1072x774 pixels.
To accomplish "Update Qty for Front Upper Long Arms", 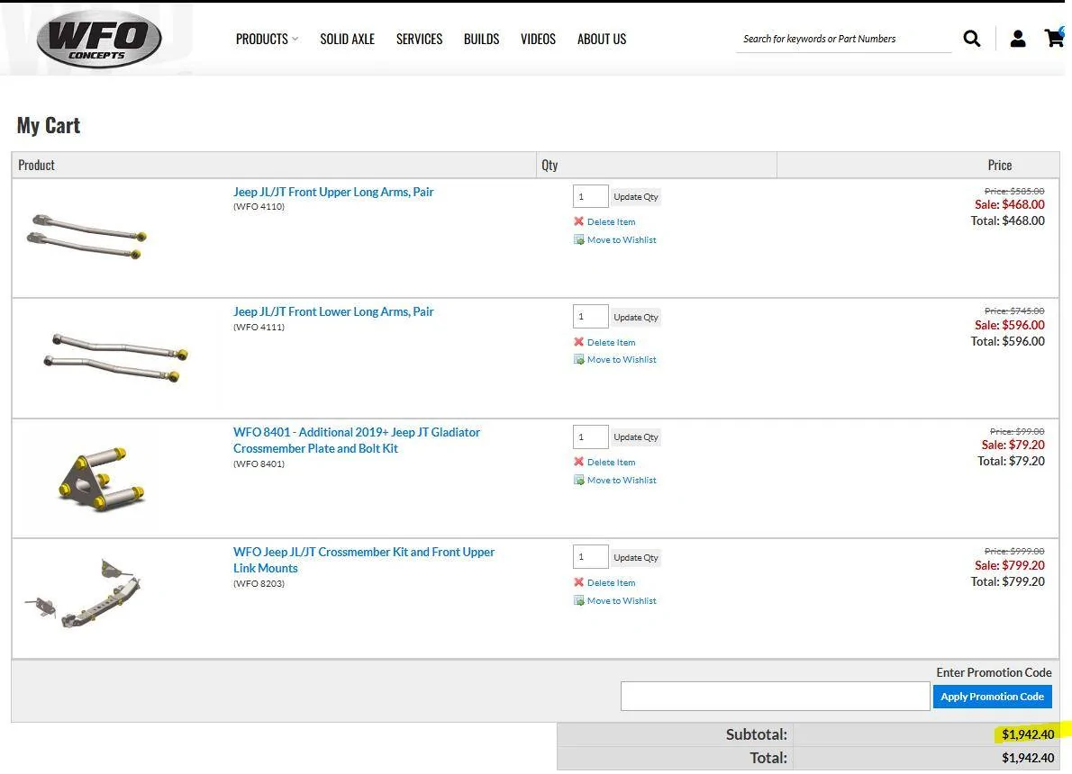I will (x=636, y=197).
